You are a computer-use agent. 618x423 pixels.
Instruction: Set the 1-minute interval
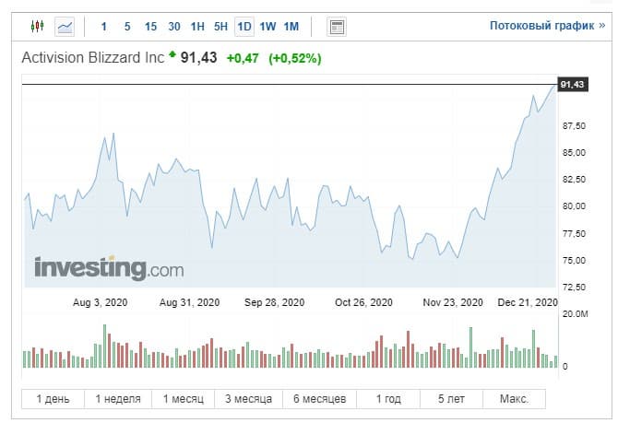103,27
